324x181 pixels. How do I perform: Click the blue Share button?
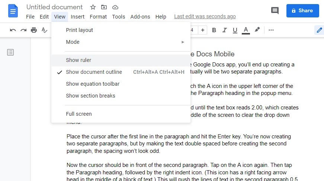(x=302, y=11)
